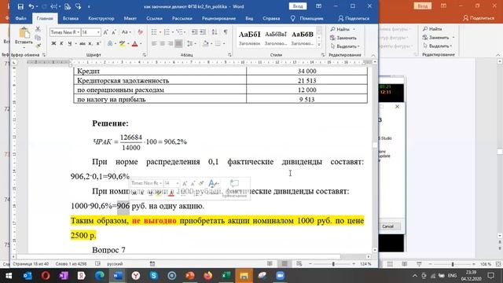Viewport: 503px width, 283px height.
Task: Apply yellow text highlight color
Action: pyautogui.click(x=122, y=43)
